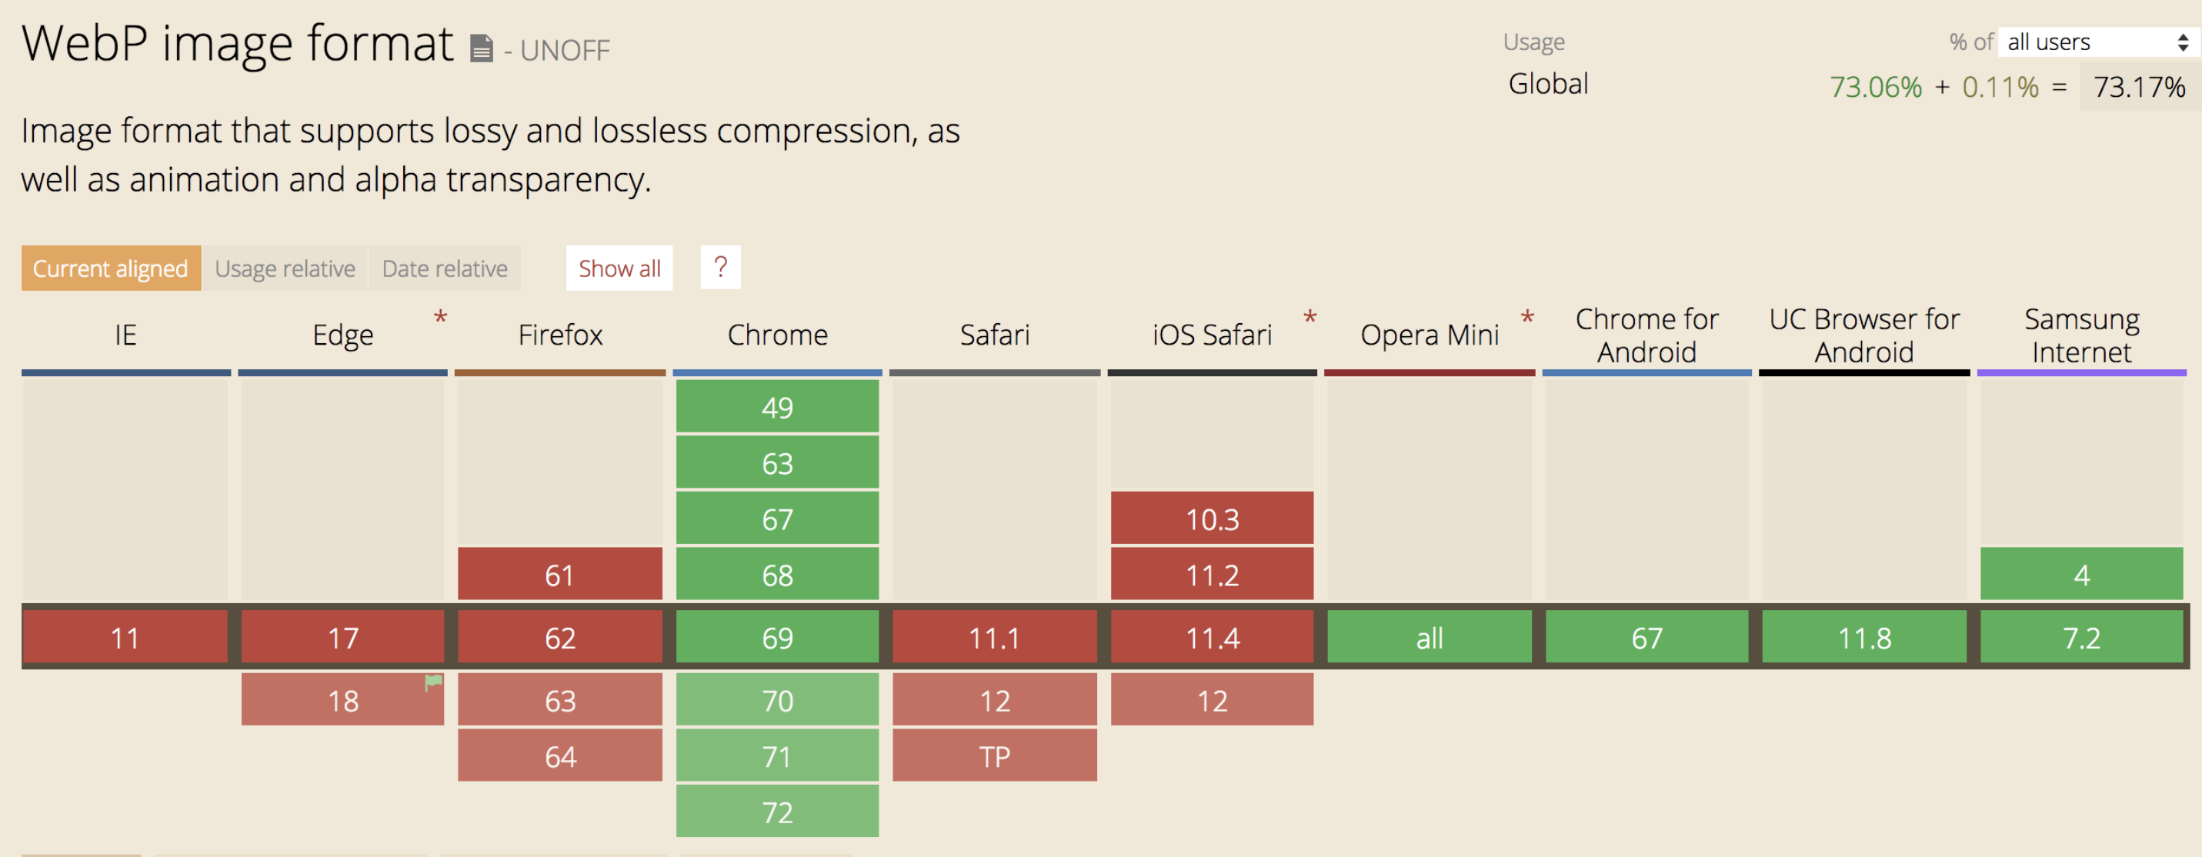The width and height of the screenshot is (2202, 857).
Task: Click the UNOFF status label
Action: point(565,51)
